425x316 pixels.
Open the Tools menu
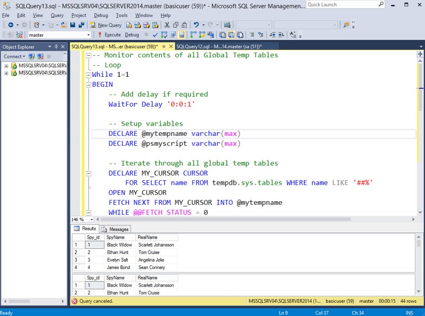click(122, 16)
